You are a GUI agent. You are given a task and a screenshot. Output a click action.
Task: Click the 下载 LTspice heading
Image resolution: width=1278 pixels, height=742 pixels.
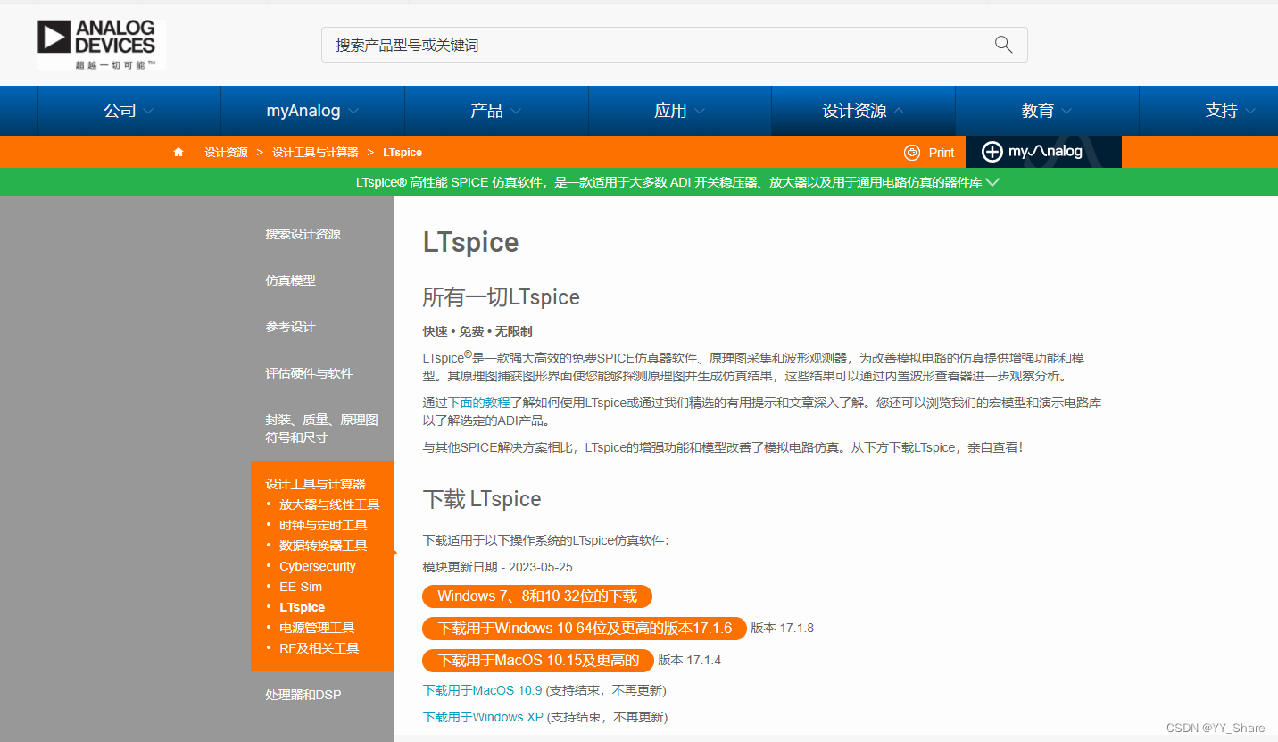coord(482,499)
